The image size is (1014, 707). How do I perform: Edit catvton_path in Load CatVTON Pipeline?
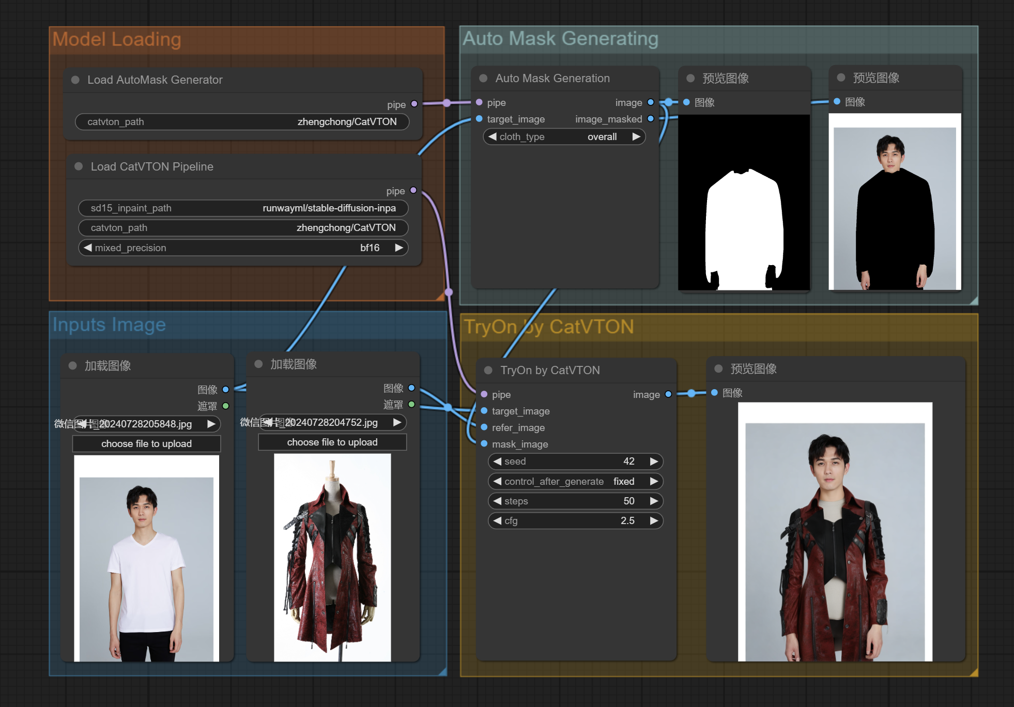(x=243, y=228)
